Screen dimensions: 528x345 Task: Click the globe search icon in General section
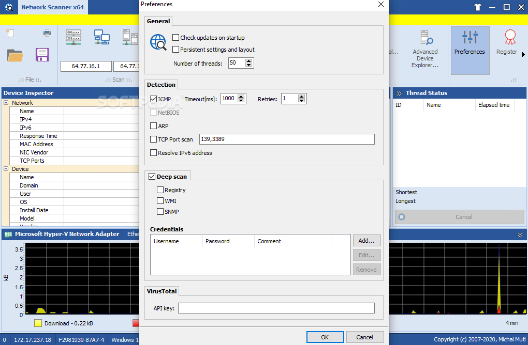point(158,43)
